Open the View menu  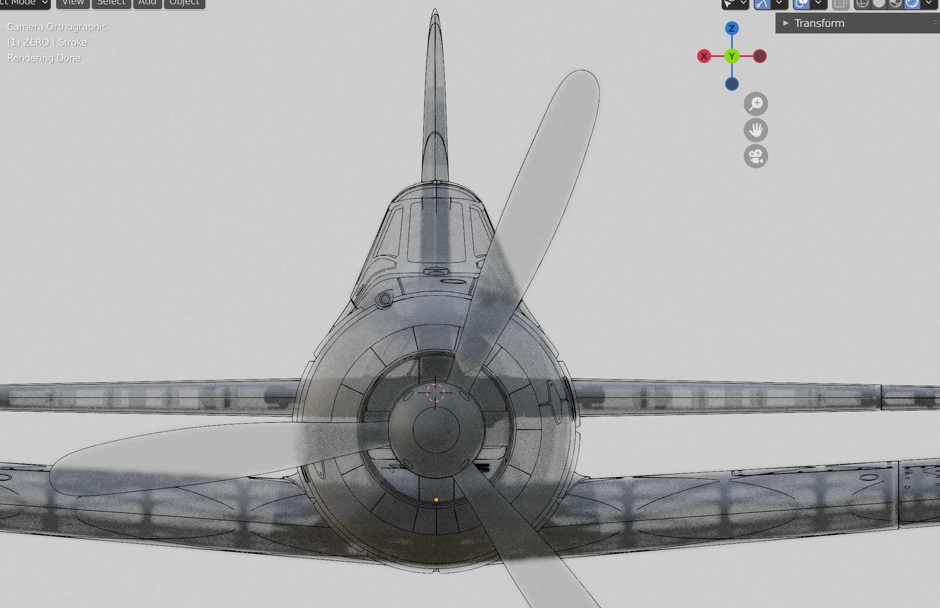(73, 3)
